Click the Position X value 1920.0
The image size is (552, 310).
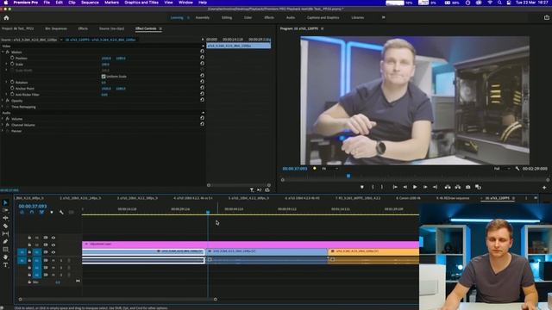pyautogui.click(x=106, y=59)
